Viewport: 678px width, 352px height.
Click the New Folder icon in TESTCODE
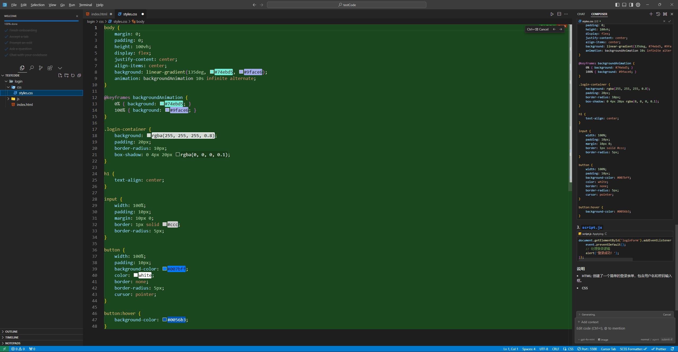click(66, 75)
